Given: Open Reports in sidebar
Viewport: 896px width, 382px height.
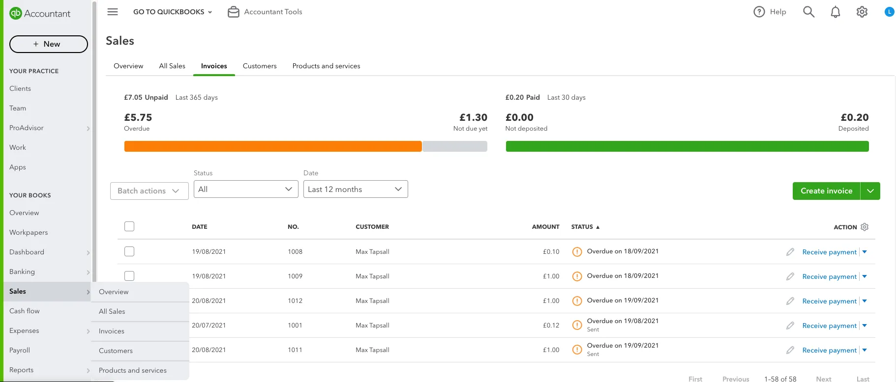Looking at the screenshot, I should (x=22, y=370).
